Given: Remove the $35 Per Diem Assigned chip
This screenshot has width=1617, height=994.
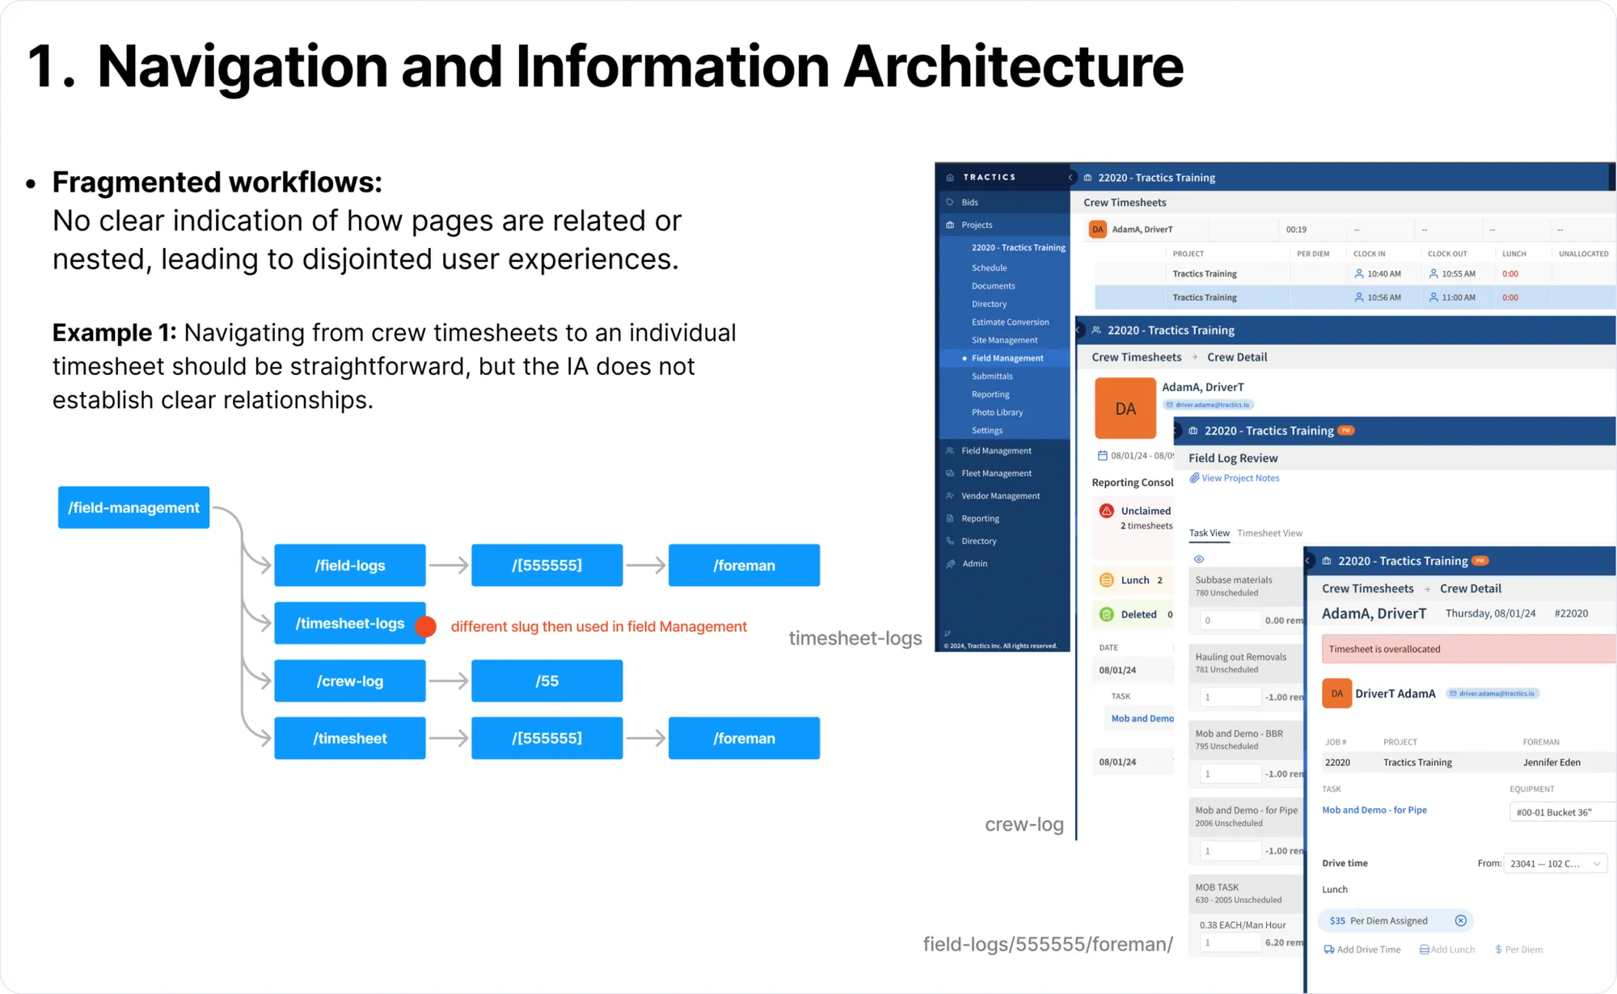Looking at the screenshot, I should pos(1461,920).
